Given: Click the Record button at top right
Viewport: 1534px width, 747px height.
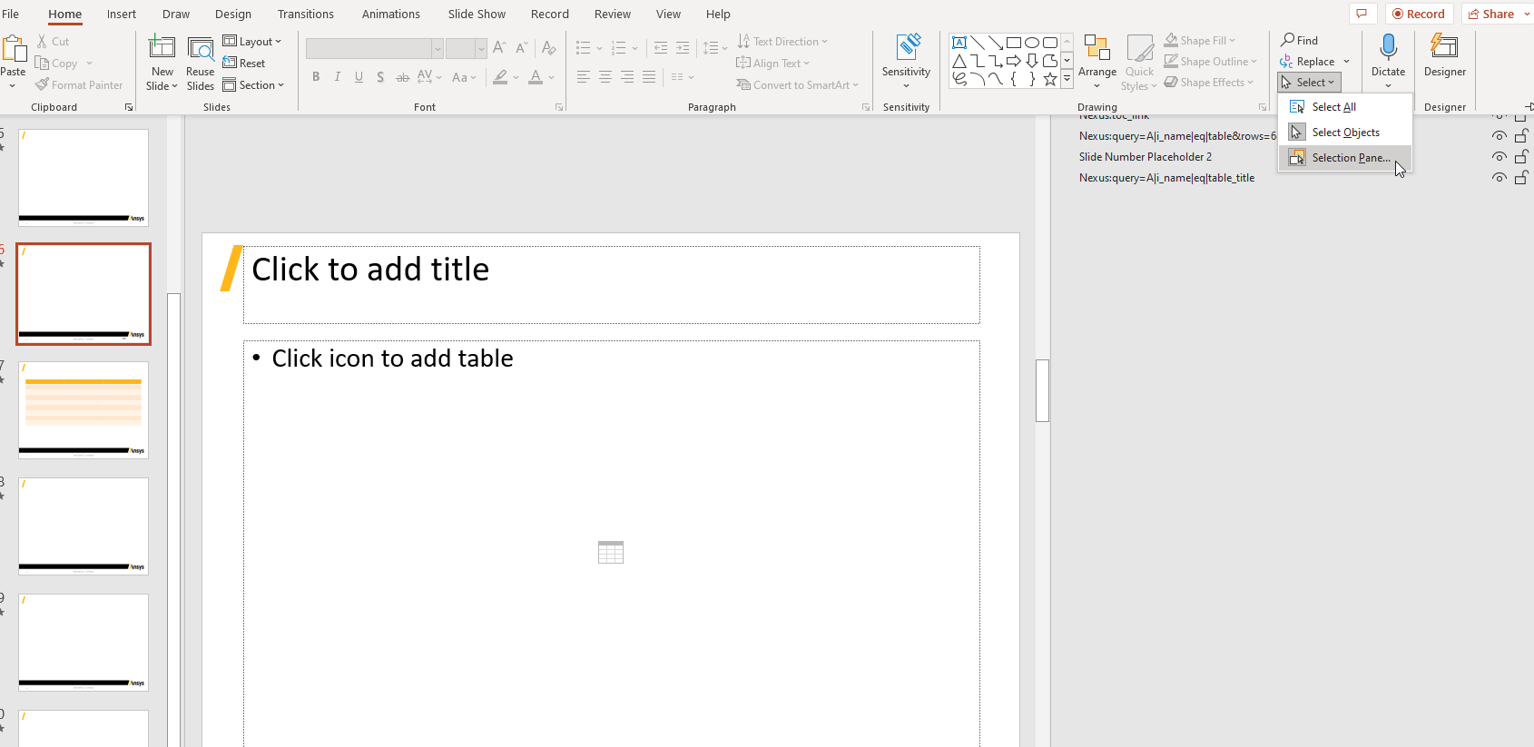Looking at the screenshot, I should click(x=1420, y=14).
